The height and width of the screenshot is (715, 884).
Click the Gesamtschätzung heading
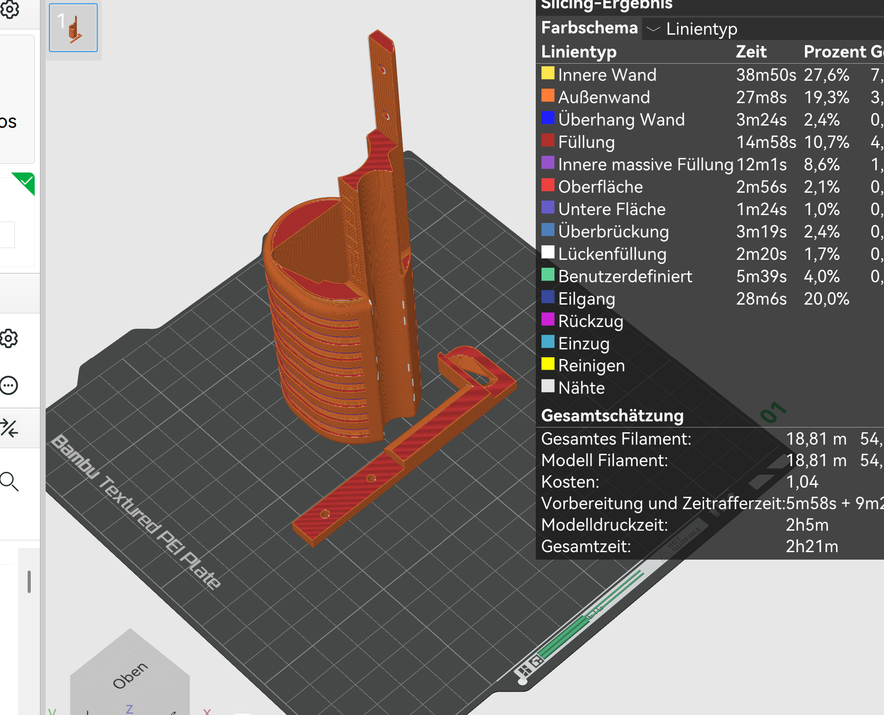[613, 416]
